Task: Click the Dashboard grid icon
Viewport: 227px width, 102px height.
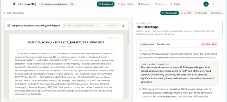Action: point(100,4)
